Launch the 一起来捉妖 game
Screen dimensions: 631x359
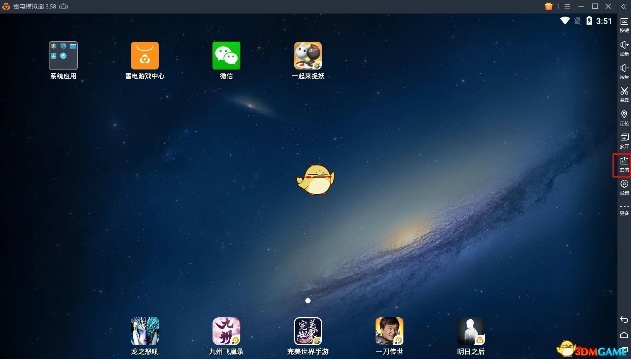308,56
